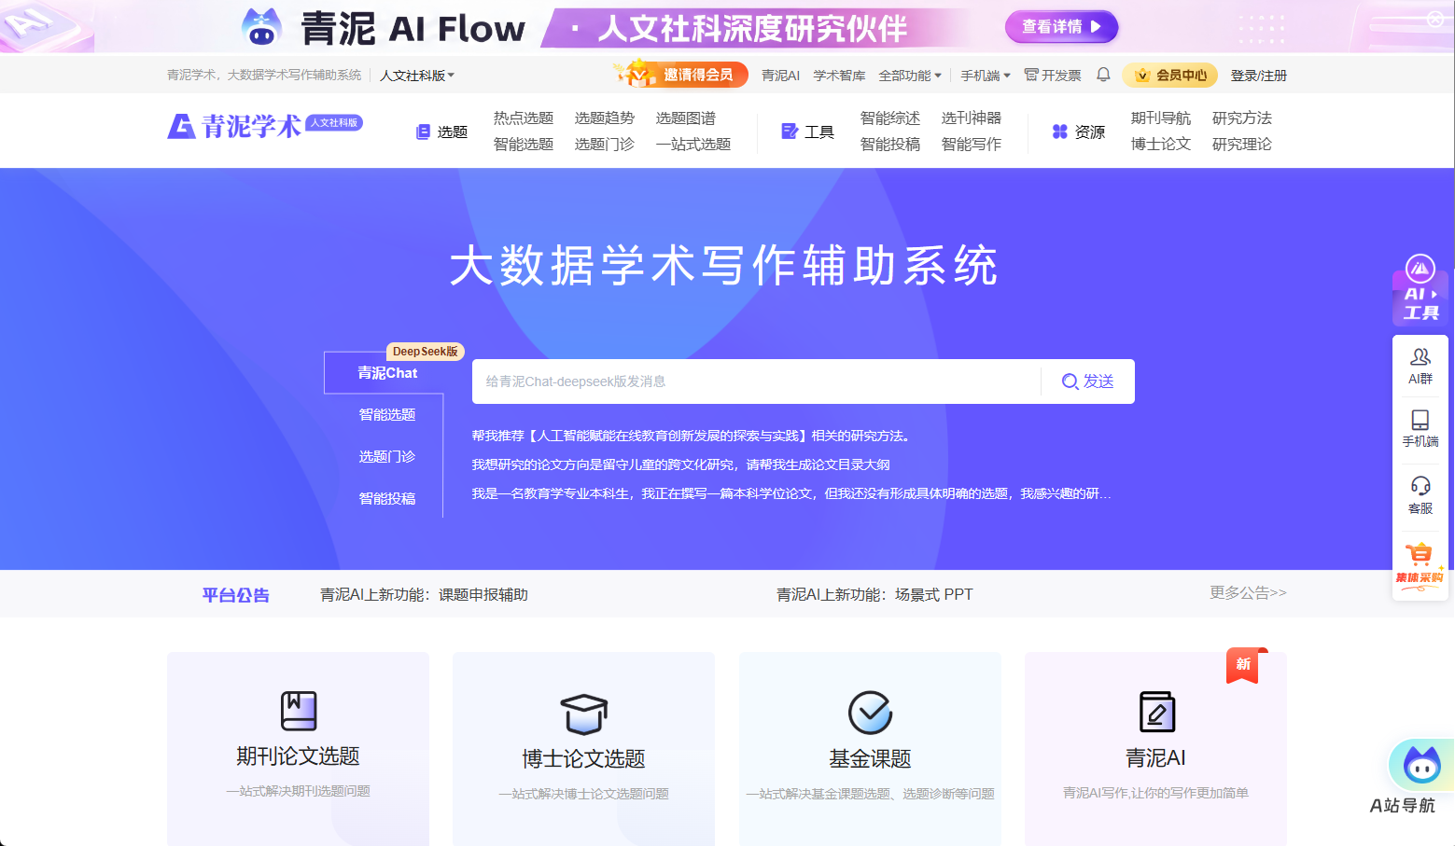This screenshot has width=1455, height=846.
Task: Open the AI工具 floating sidebar icon
Action: click(x=1420, y=289)
